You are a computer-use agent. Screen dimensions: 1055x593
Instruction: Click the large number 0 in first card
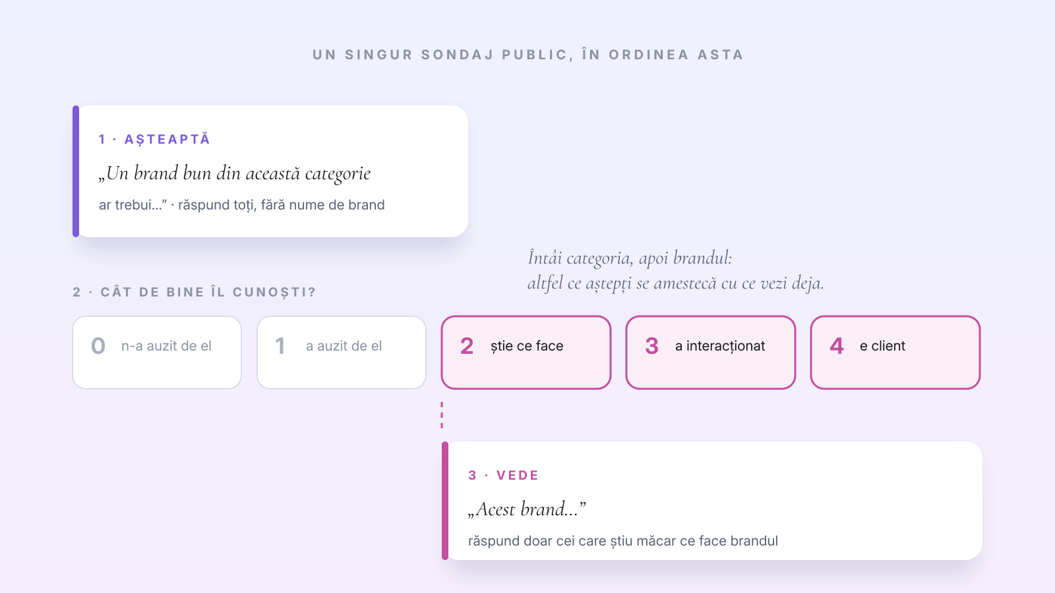click(x=98, y=346)
